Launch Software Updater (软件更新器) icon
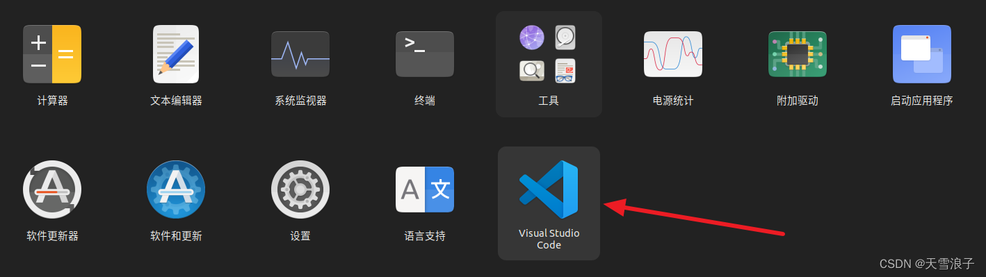The height and width of the screenshot is (277, 986). [x=52, y=190]
